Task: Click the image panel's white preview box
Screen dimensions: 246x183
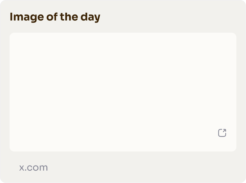Action: tap(123, 92)
